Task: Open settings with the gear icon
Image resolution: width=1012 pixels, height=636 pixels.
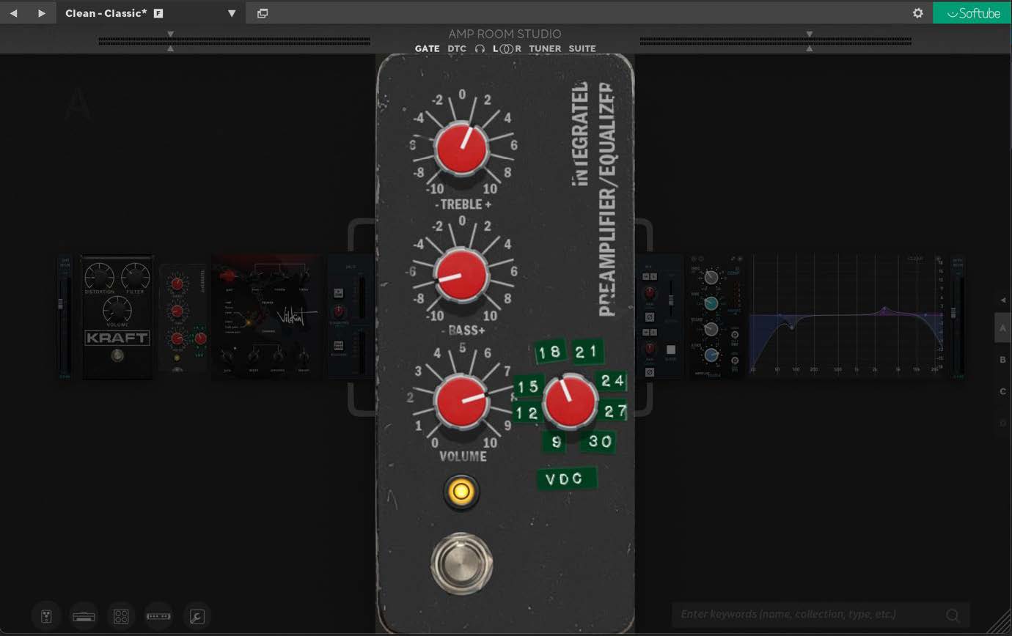Action: pos(917,13)
